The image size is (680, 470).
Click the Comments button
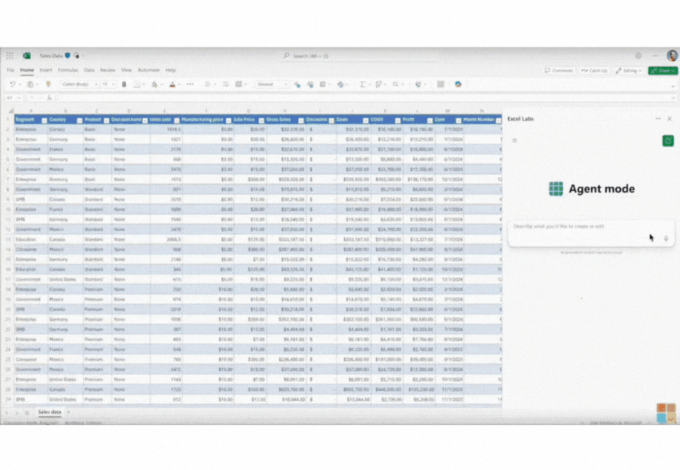[559, 70]
